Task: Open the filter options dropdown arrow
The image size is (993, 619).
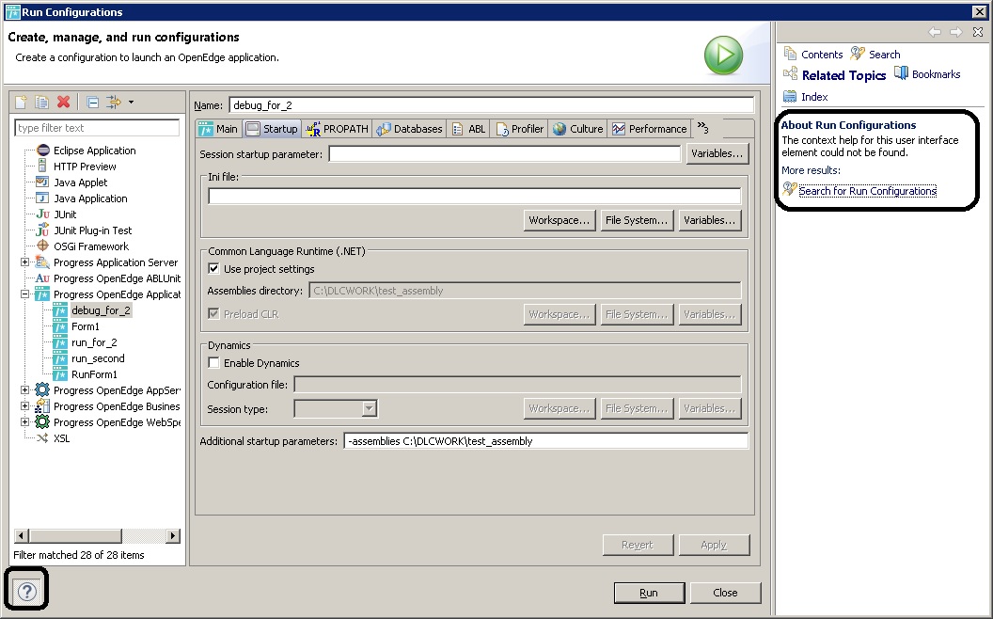Action: pyautogui.click(x=131, y=102)
